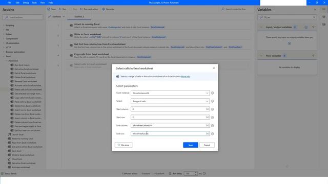Select flow step Copy cells from Excel worksheet
The height and width of the screenshot is (184, 328).
[158, 56]
